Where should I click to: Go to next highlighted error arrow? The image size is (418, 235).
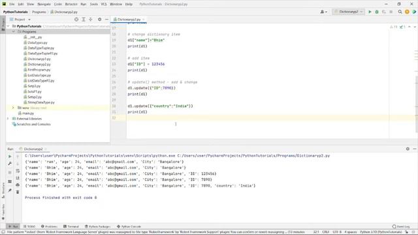coord(415,27)
